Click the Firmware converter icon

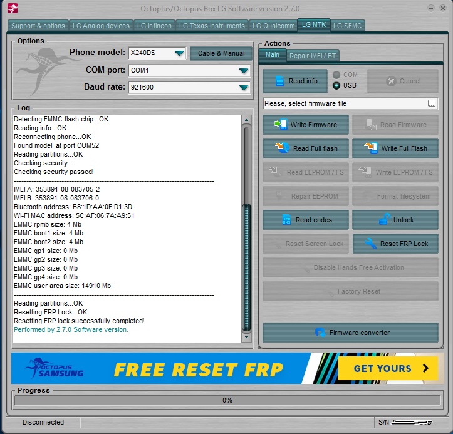(320, 333)
